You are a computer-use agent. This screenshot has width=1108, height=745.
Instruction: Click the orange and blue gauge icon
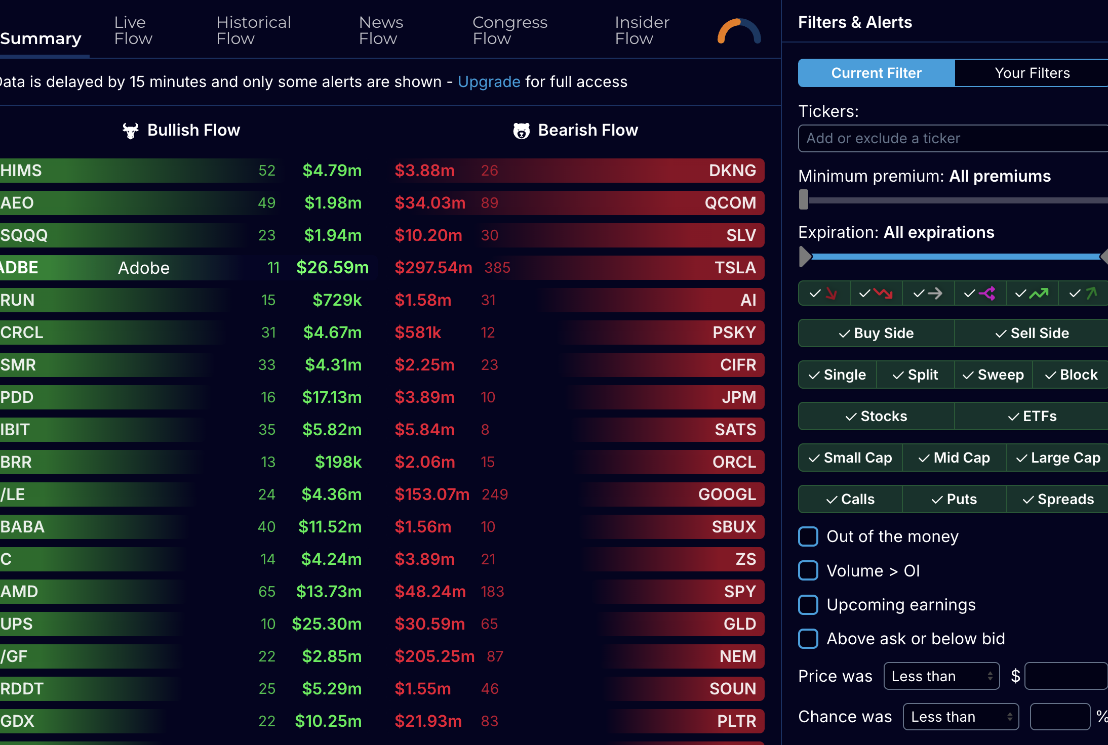(x=739, y=31)
